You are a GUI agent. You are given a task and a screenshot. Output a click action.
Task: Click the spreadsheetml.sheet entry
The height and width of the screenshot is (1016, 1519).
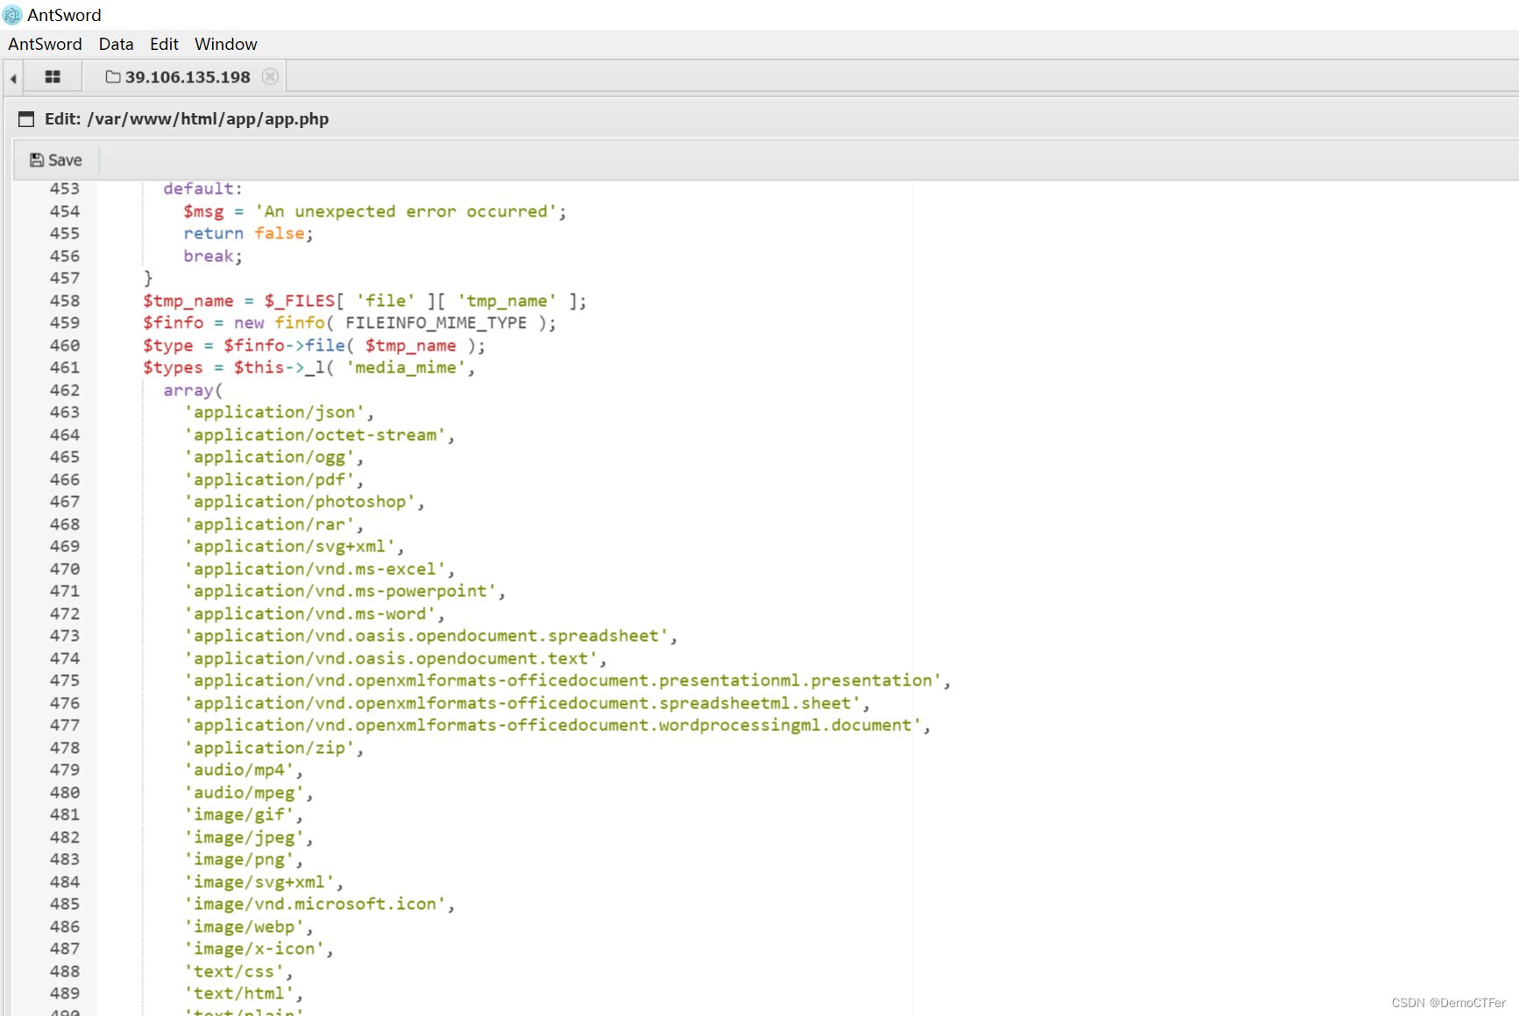(522, 703)
